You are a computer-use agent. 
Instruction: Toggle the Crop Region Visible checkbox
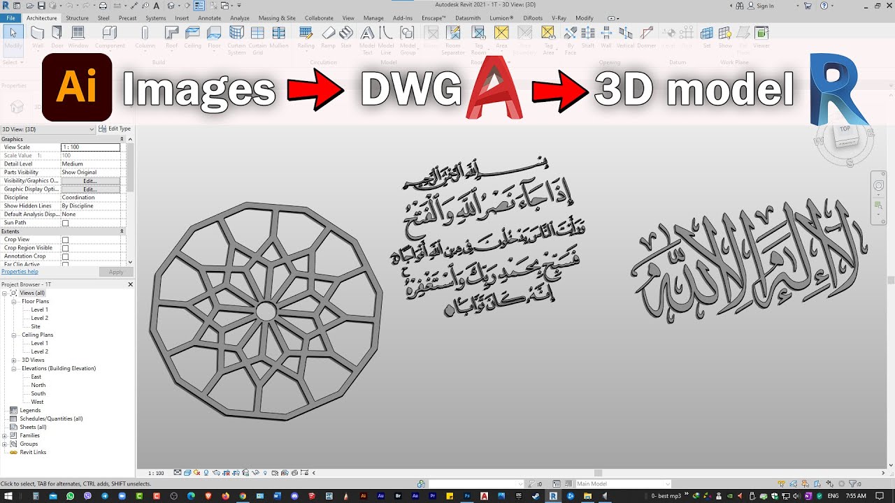[65, 248]
